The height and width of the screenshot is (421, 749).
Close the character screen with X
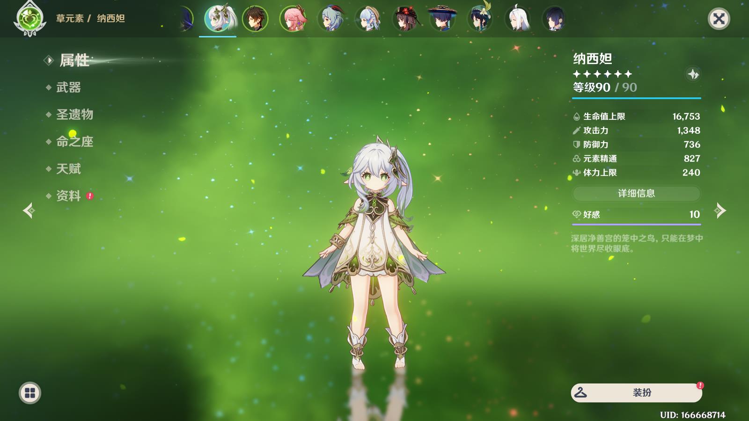click(719, 19)
